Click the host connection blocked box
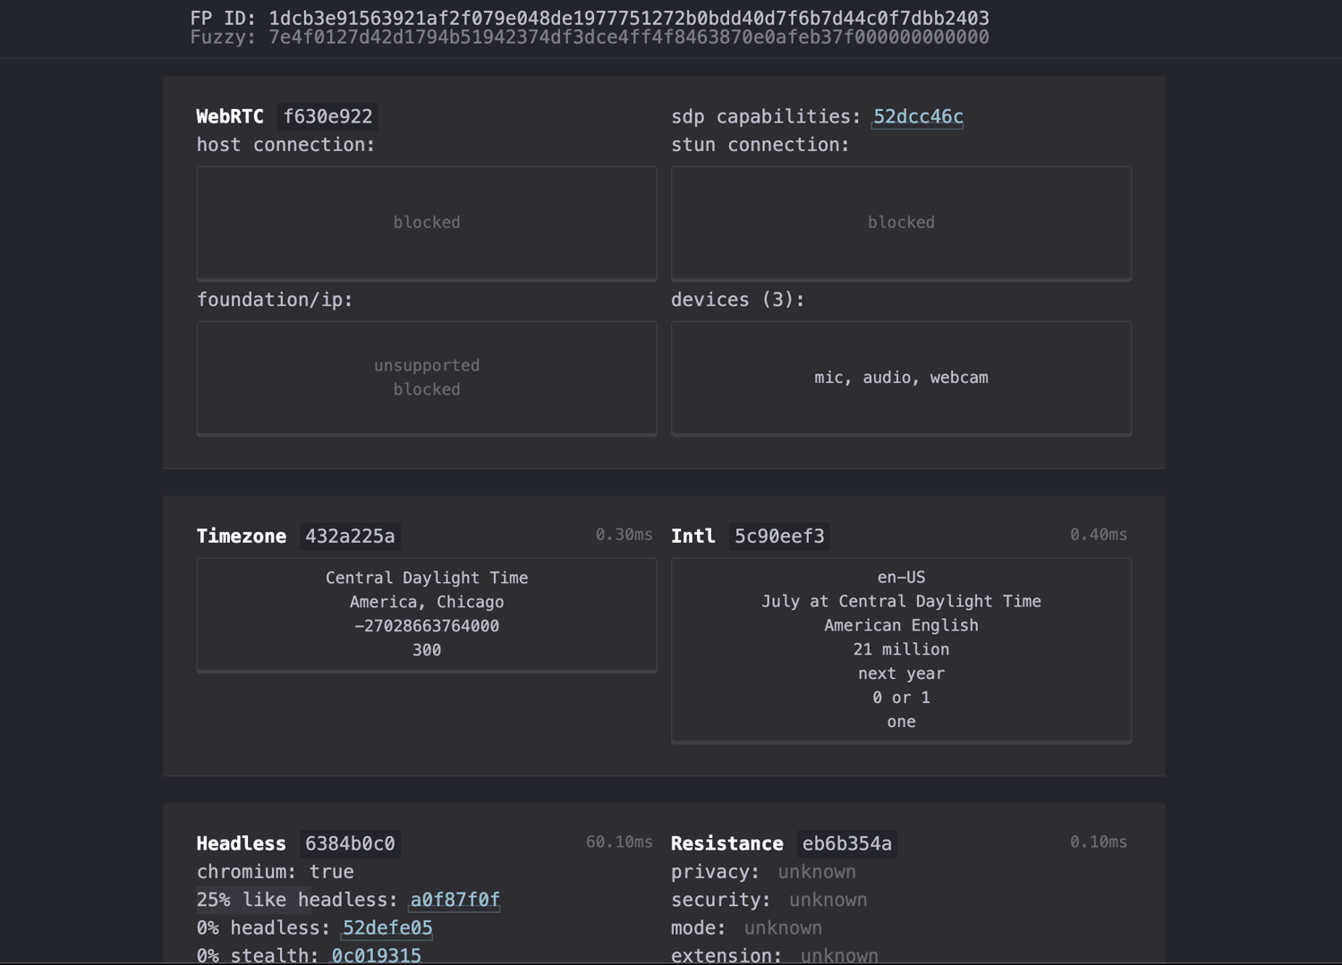This screenshot has height=965, width=1342. [427, 223]
